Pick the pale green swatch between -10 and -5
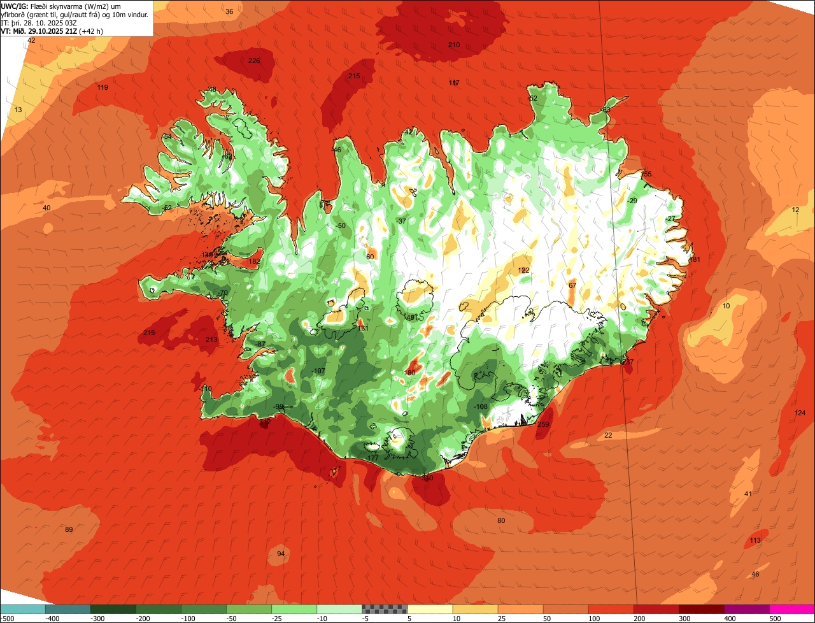Viewport: 815px width, 623px height. pos(339,609)
